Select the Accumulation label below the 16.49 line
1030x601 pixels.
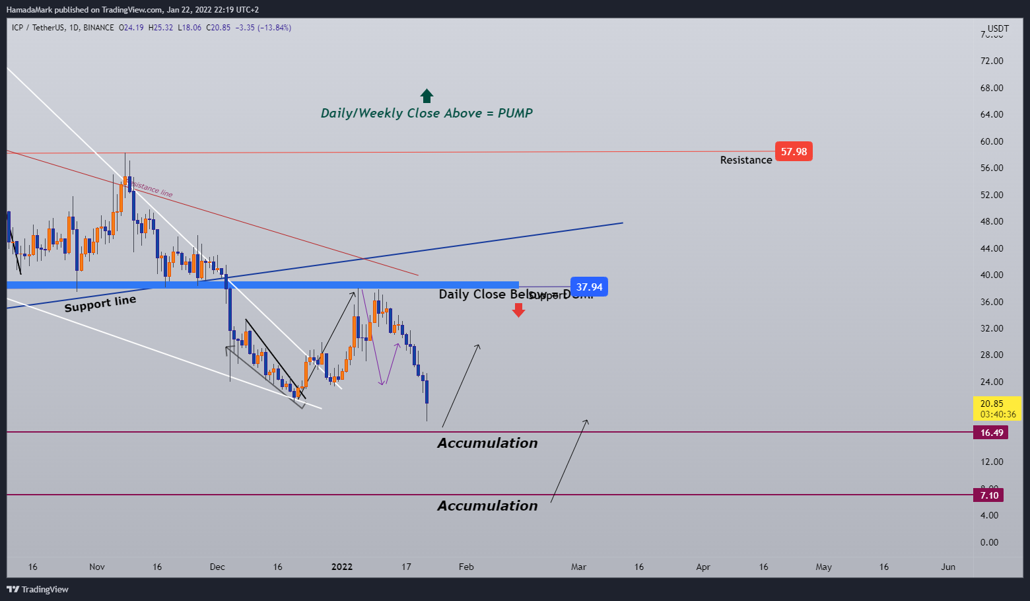tap(487, 443)
